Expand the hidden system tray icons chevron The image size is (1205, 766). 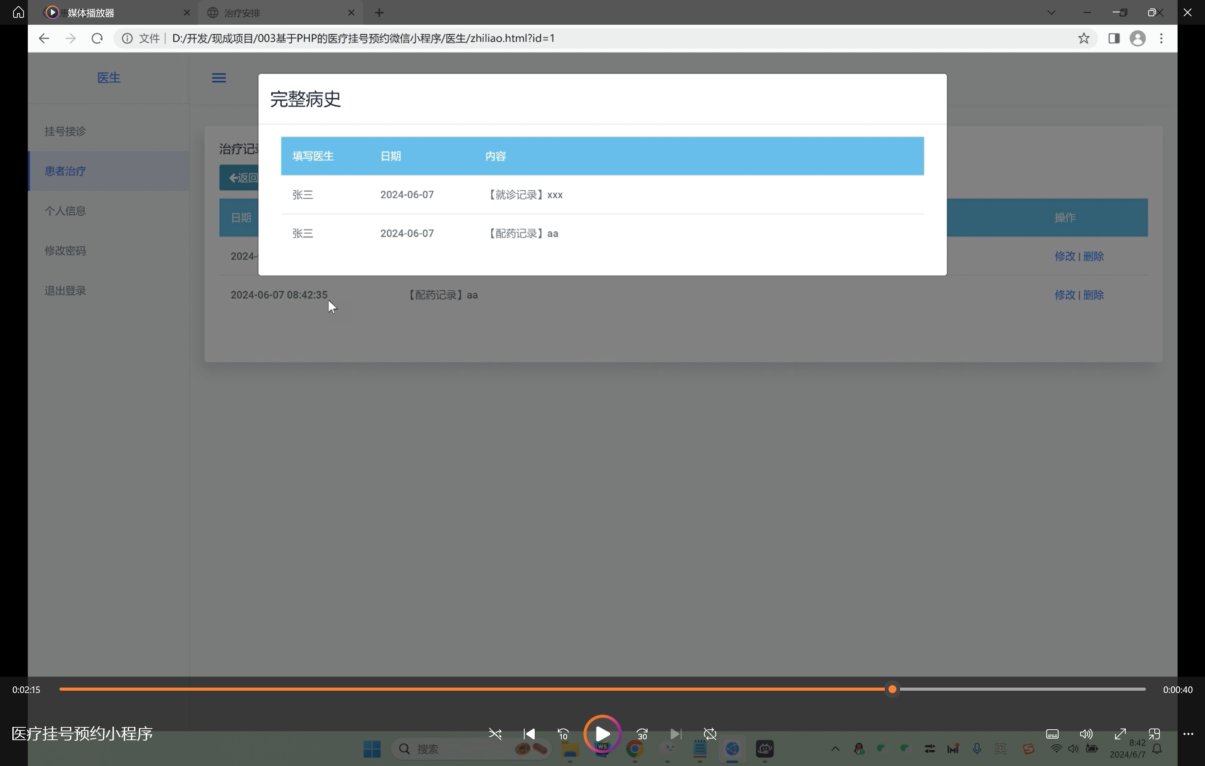coord(835,749)
